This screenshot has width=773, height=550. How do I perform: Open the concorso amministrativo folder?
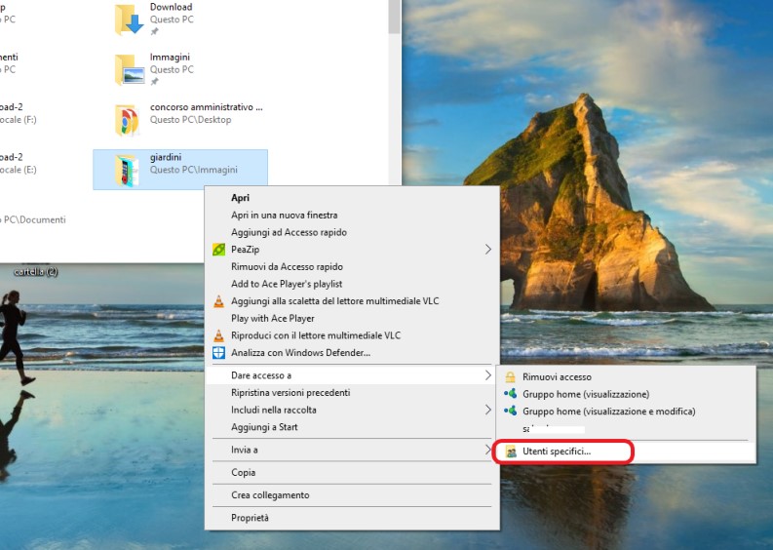pyautogui.click(x=129, y=119)
